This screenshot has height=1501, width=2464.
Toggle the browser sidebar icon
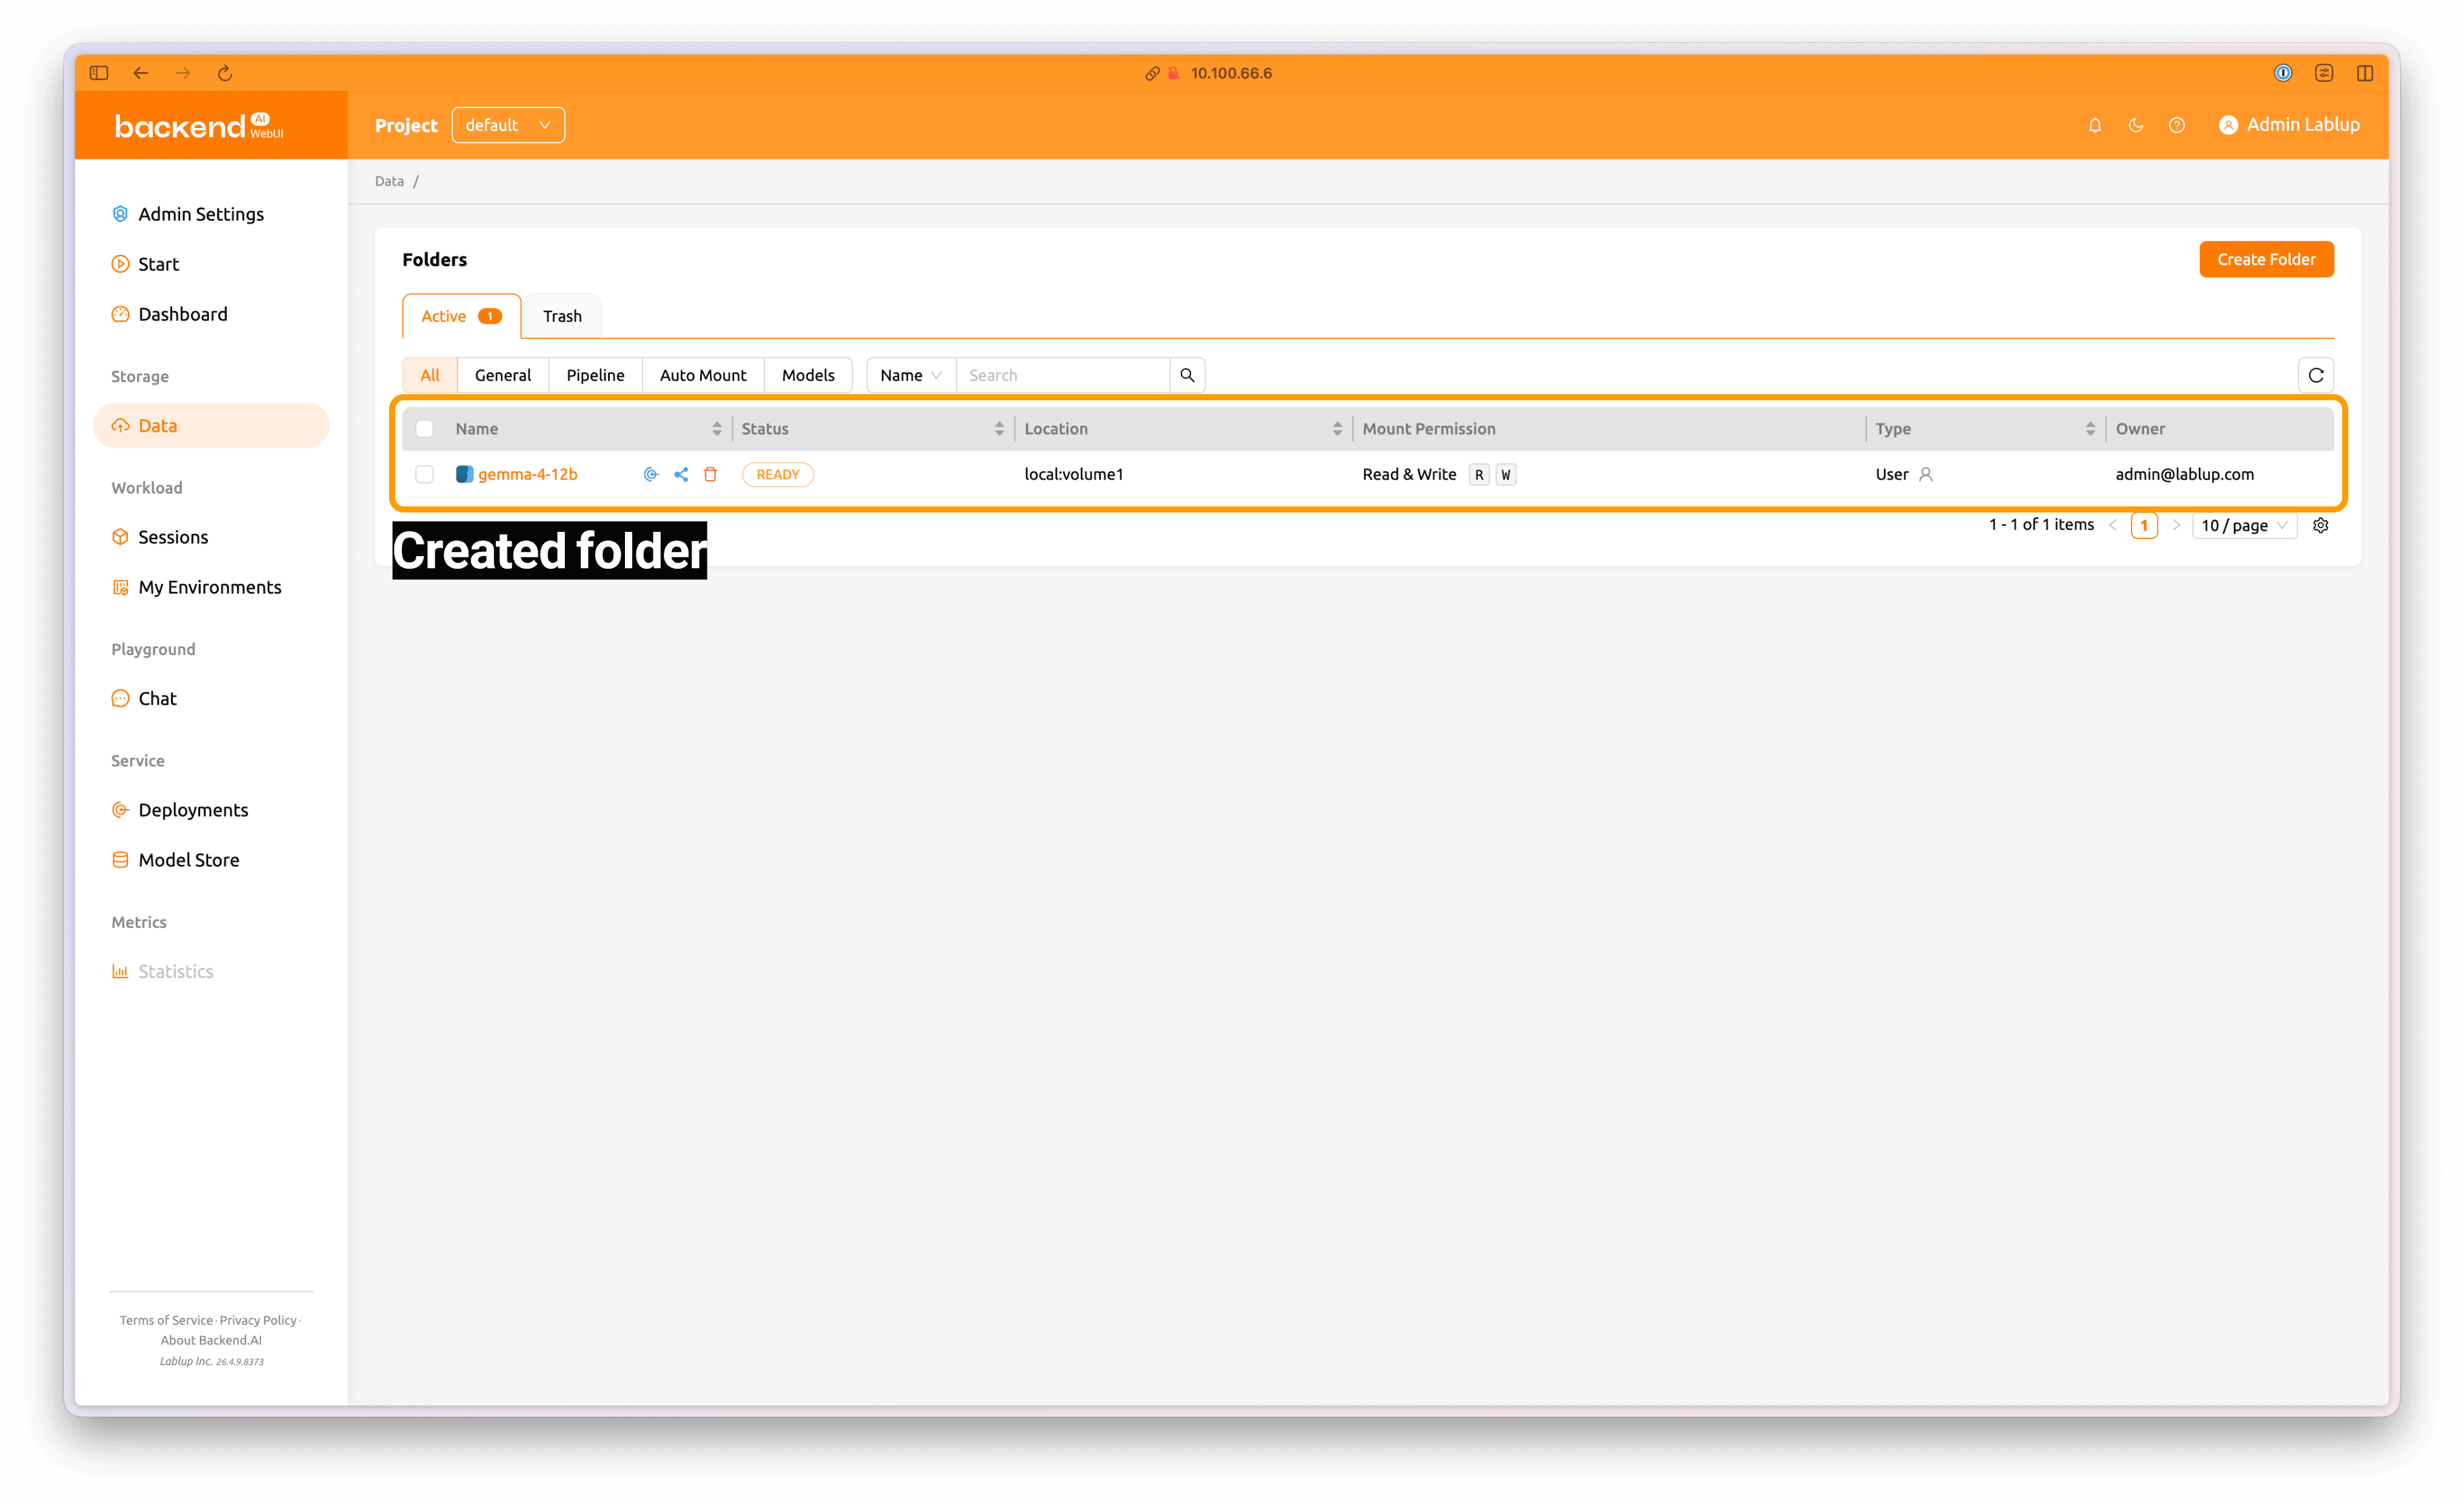pyautogui.click(x=99, y=73)
